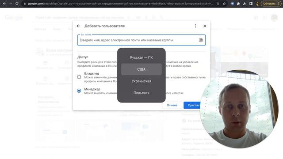Click the webcam video overlay
Viewport: 283px width, 159px height.
(x=239, y=109)
